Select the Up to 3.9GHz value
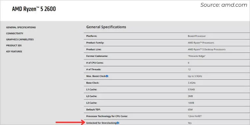The width and height of the screenshot is (250, 125). click(x=195, y=76)
